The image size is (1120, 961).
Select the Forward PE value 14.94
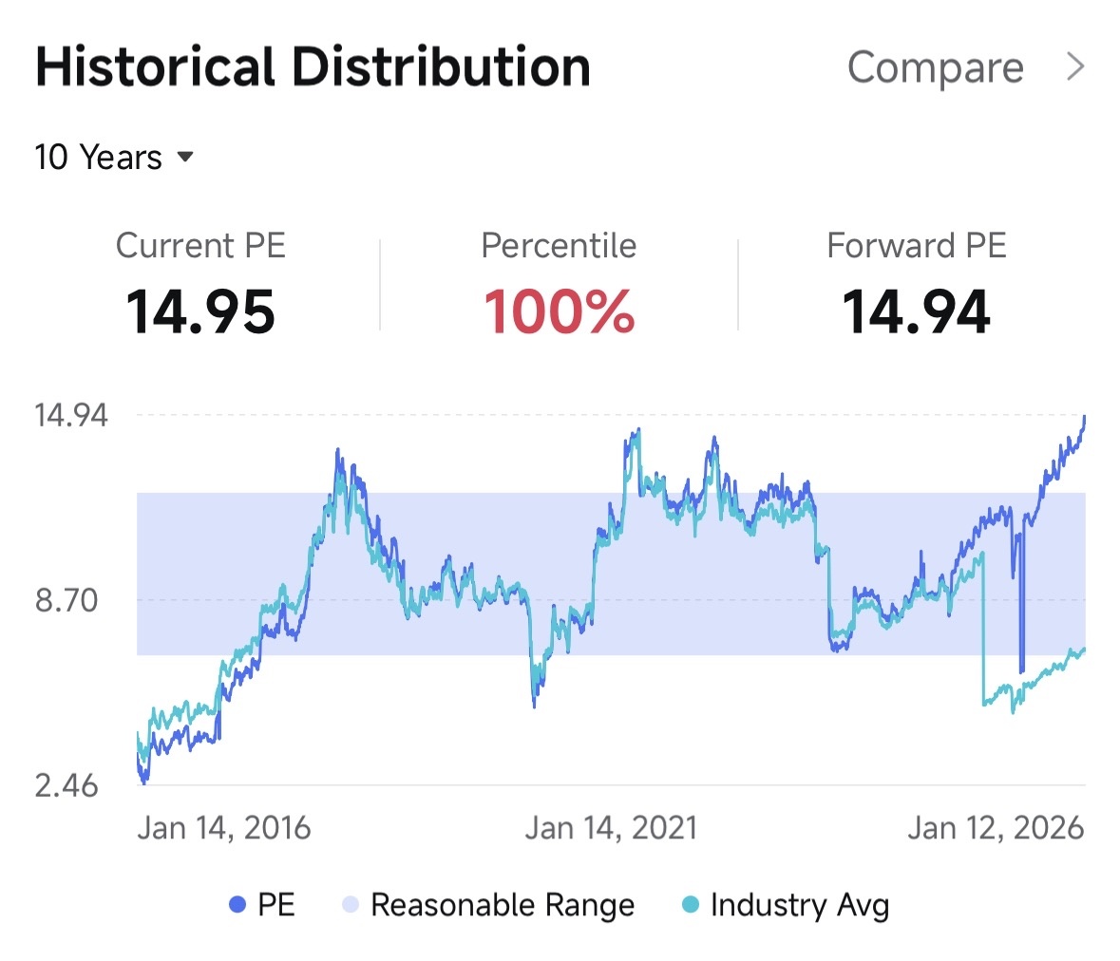pos(917,312)
